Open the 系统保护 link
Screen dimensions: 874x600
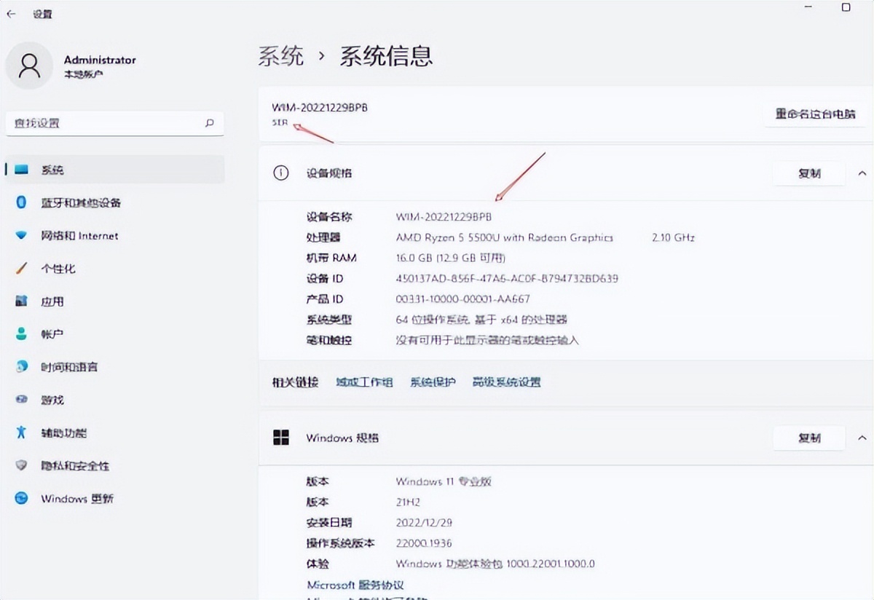pyautogui.click(x=433, y=382)
